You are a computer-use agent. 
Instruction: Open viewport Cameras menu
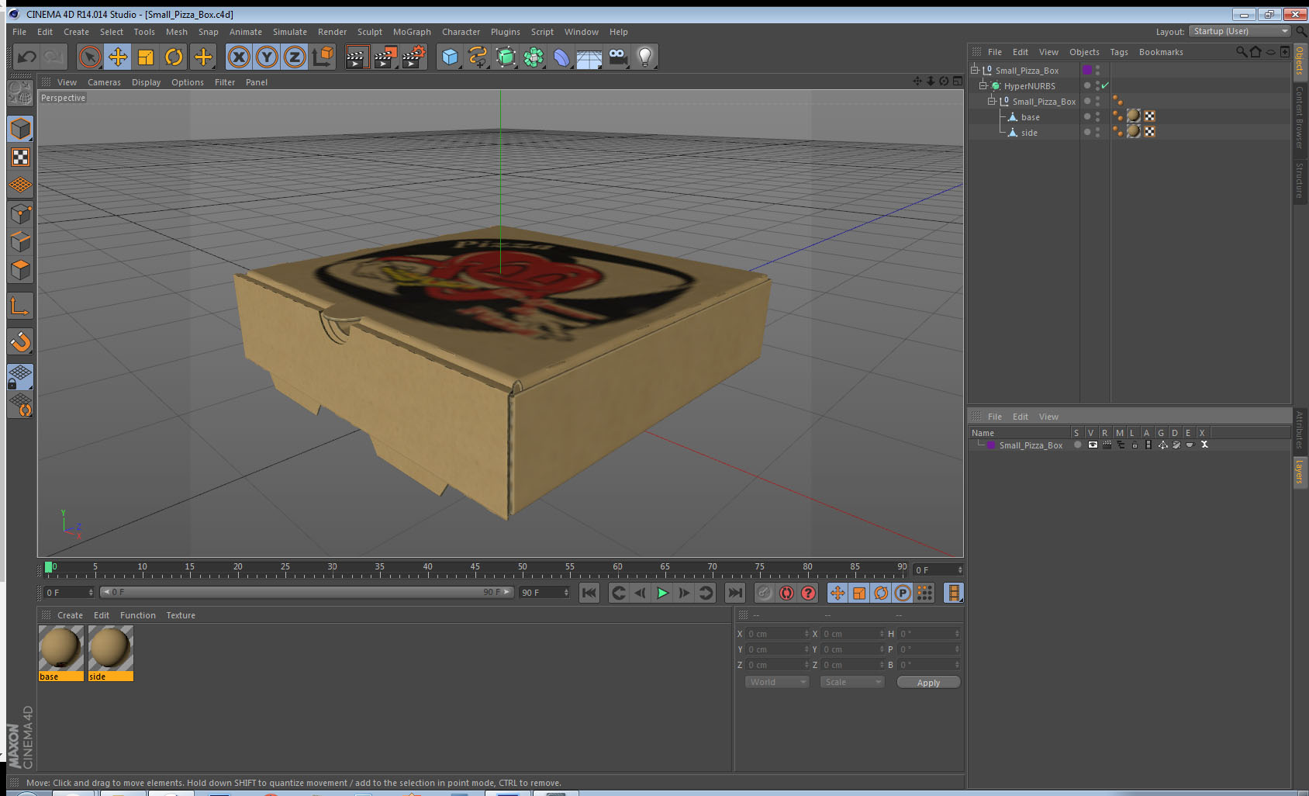(x=104, y=82)
